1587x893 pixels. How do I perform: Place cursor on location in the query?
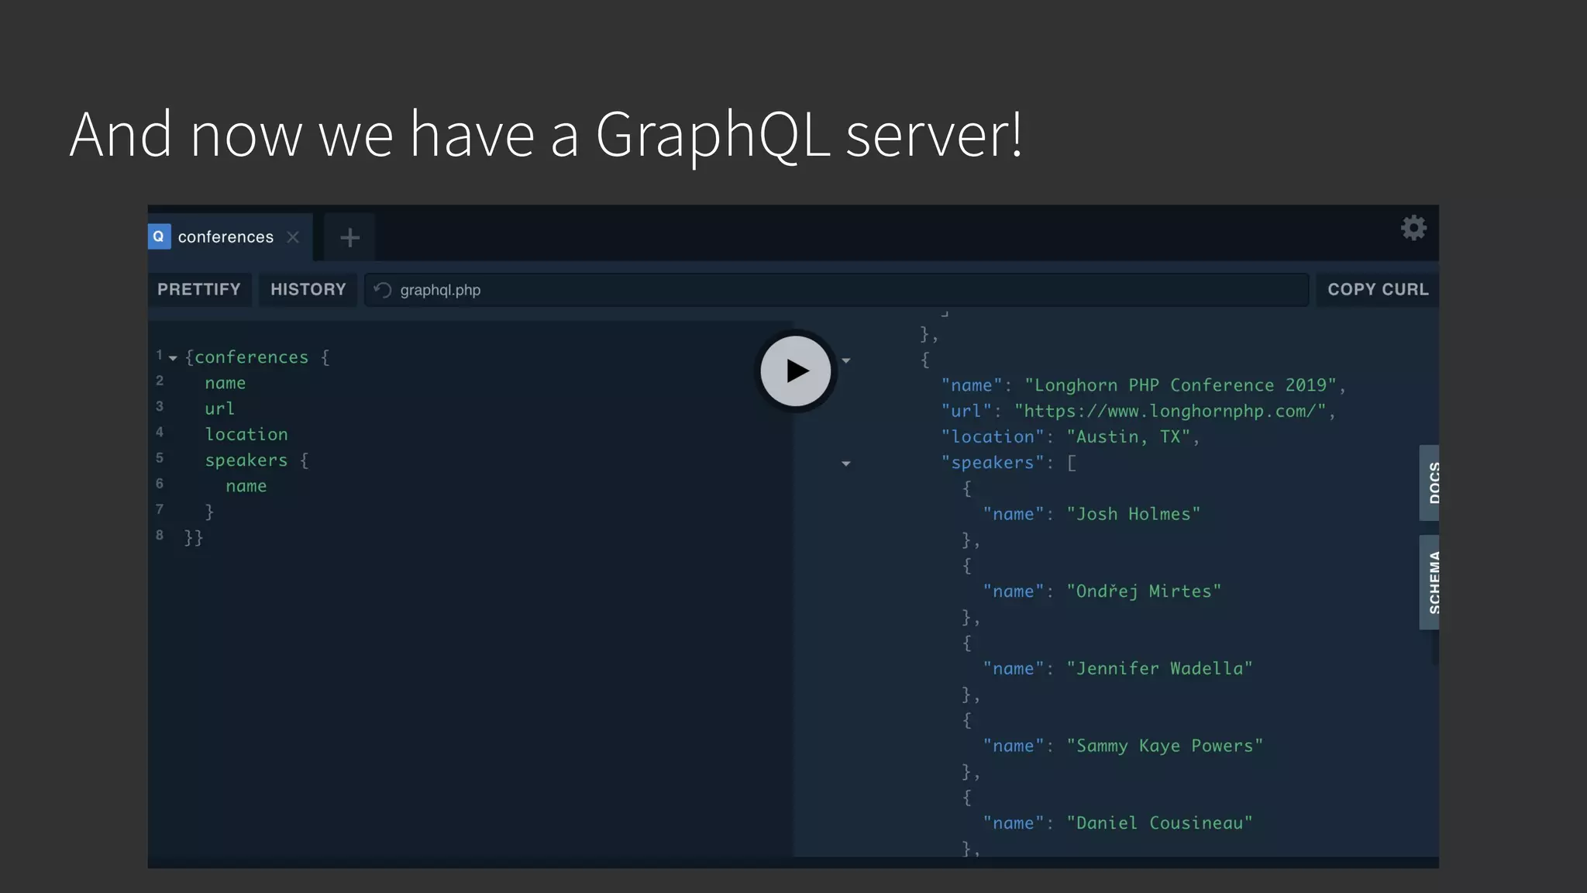pos(246,434)
